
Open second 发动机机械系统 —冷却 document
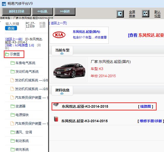(31, 89)
